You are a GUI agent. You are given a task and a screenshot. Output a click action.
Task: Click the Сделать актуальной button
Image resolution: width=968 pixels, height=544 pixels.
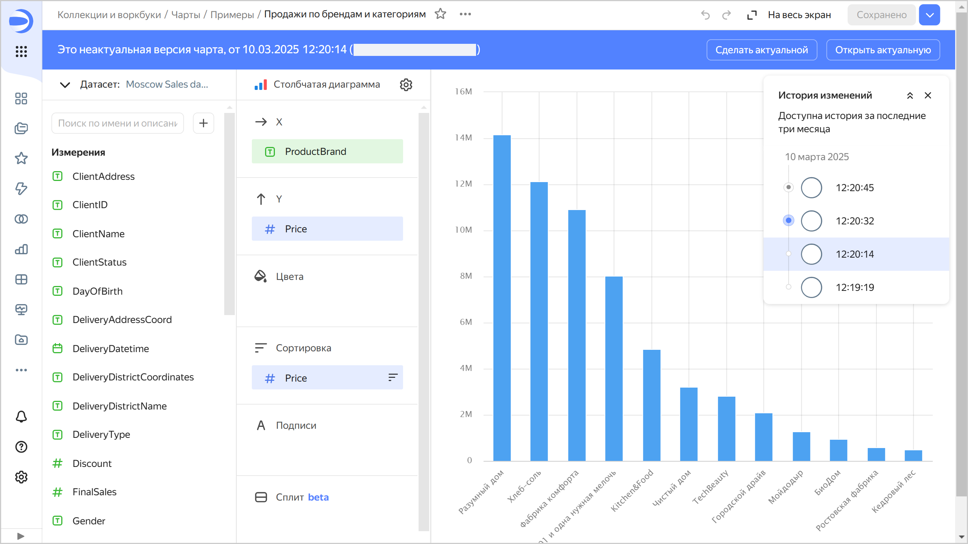pos(762,50)
